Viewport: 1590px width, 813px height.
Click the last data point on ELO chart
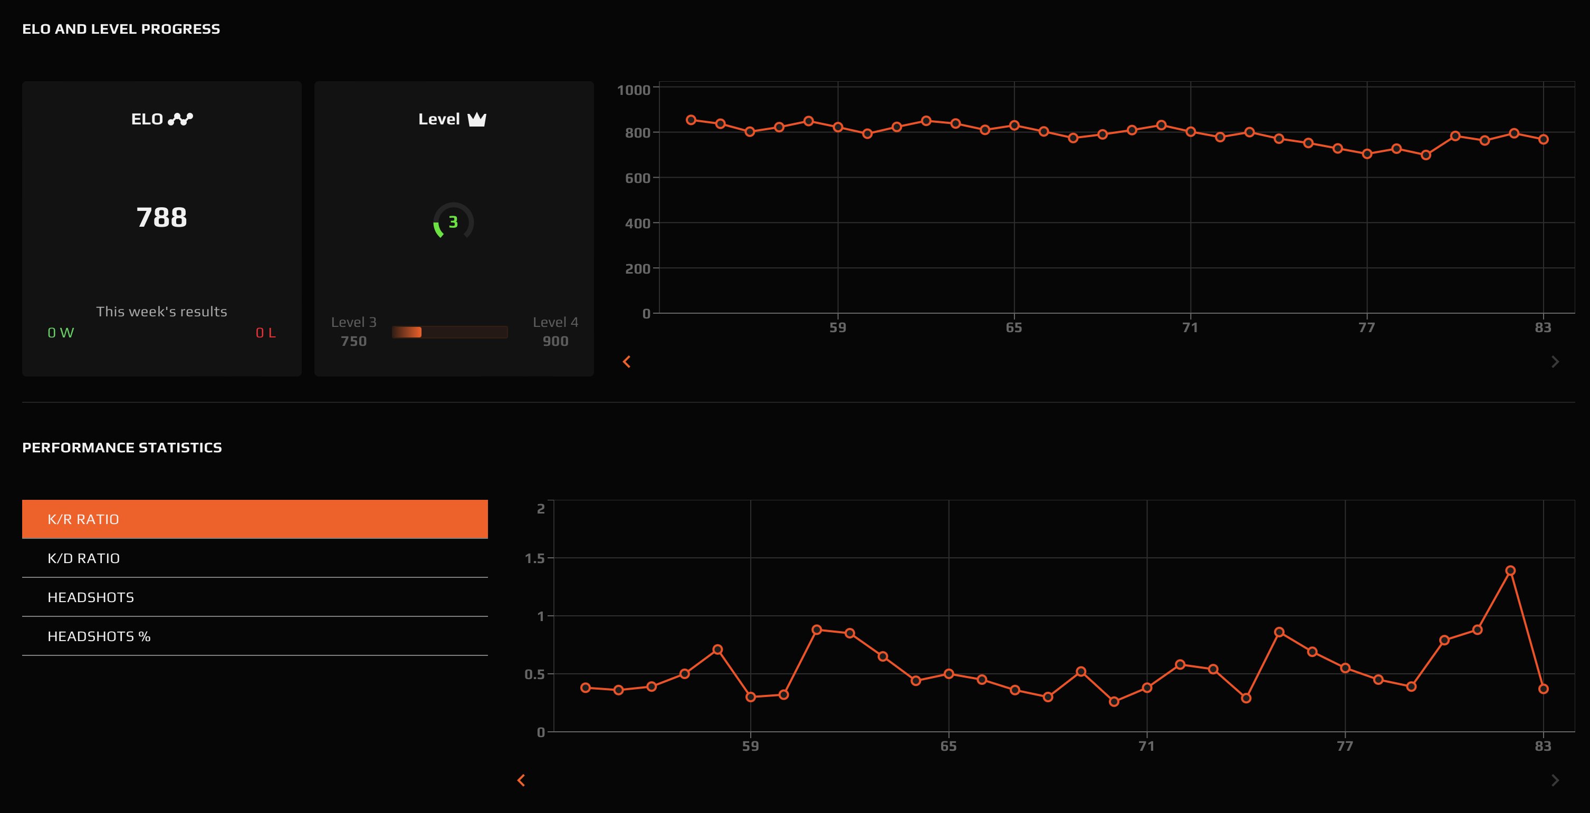[x=1543, y=139]
